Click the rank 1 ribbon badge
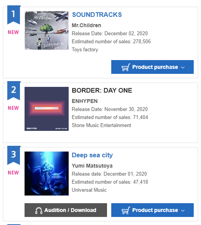Viewport: 201px width, 225px height. pos(13,15)
